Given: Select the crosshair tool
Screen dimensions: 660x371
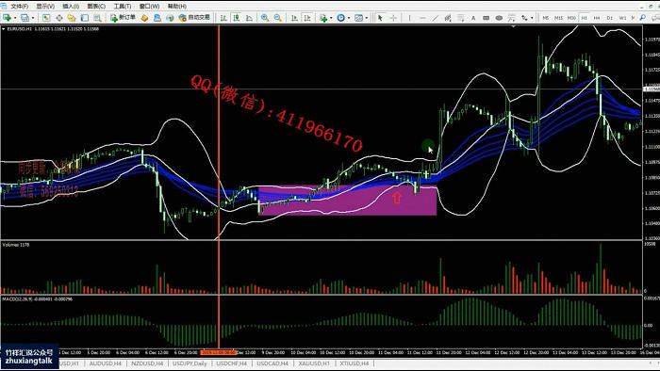Looking at the screenshot, I should 393,18.
